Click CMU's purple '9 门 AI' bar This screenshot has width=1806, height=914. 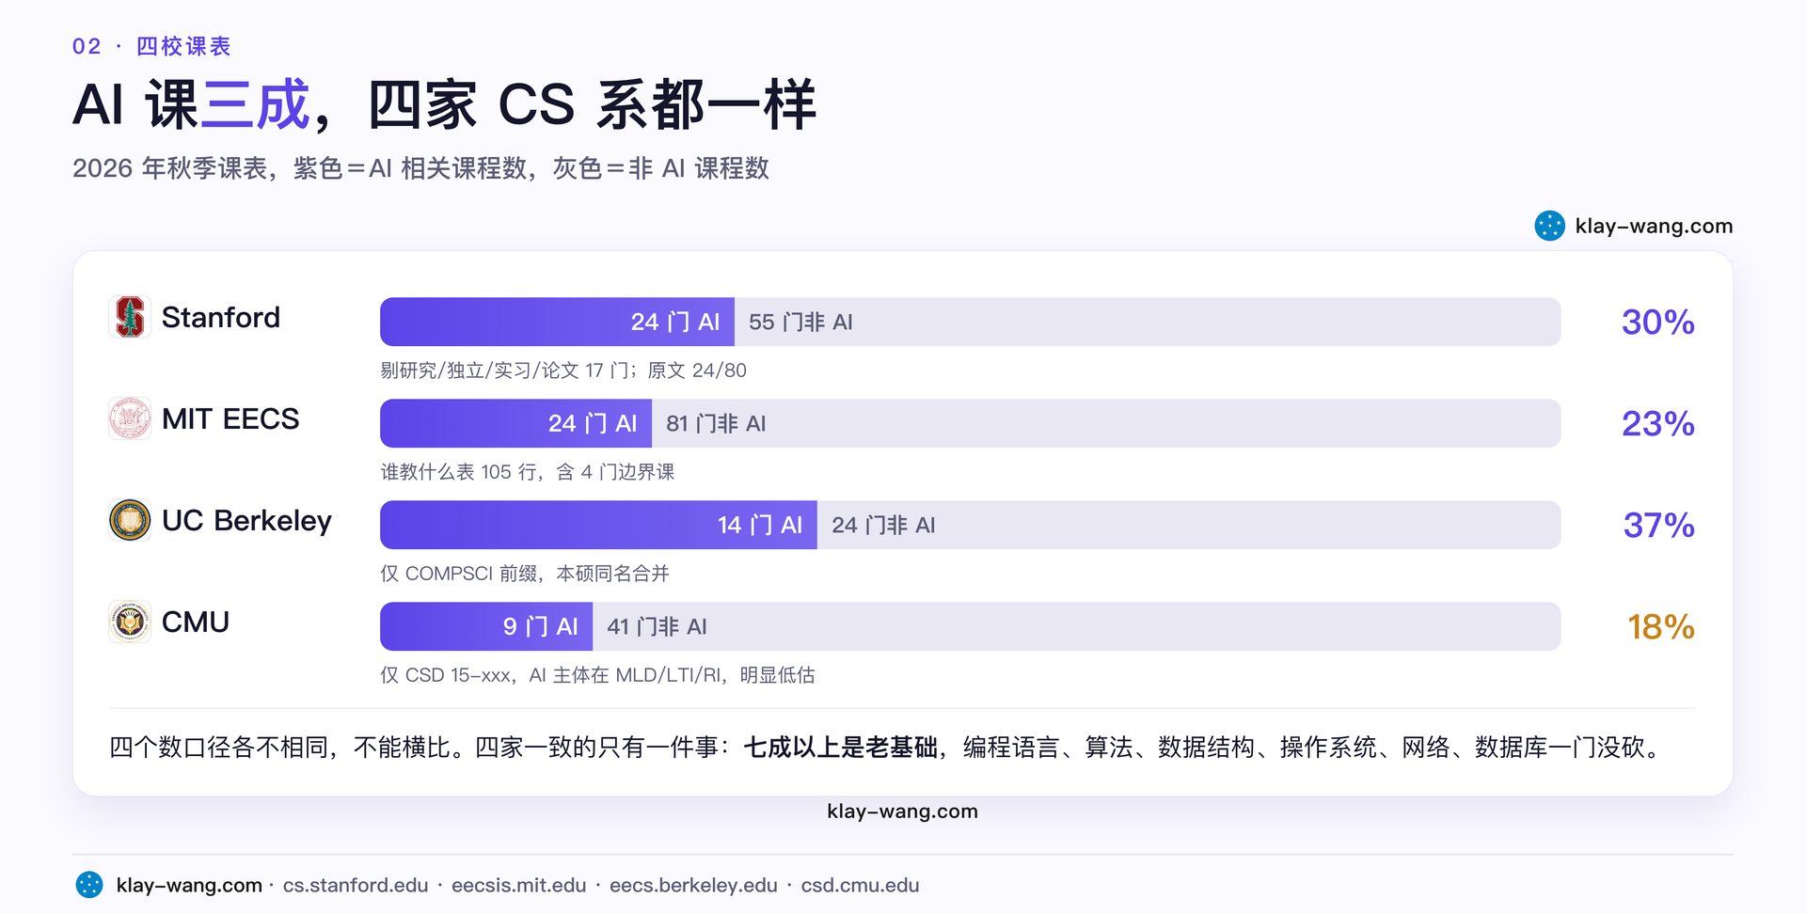coord(486,626)
